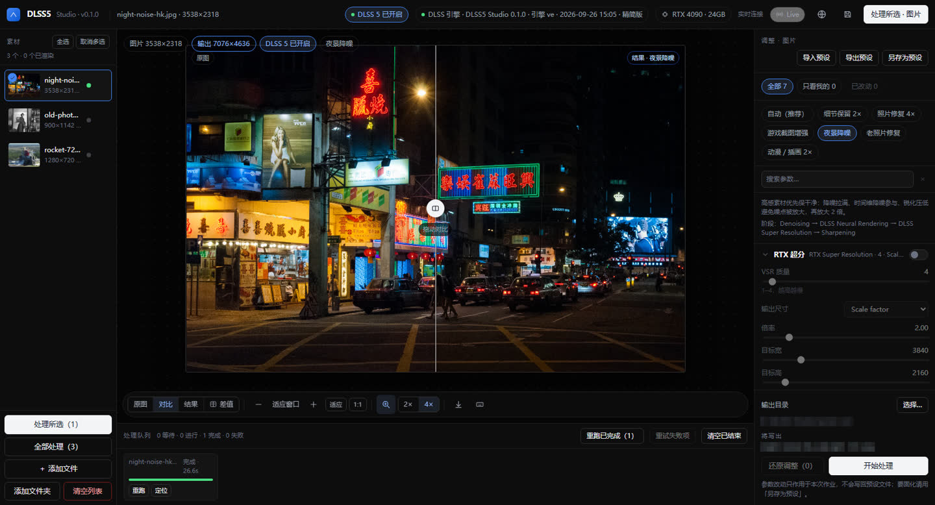
Task: Open the globe language icon
Action: pos(821,14)
